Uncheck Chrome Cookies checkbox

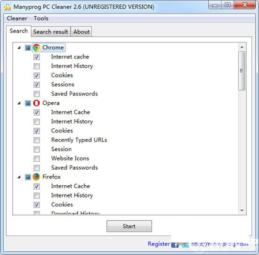click(37, 75)
